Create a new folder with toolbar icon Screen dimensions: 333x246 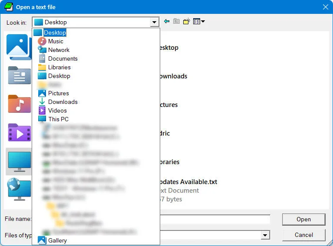(186, 21)
